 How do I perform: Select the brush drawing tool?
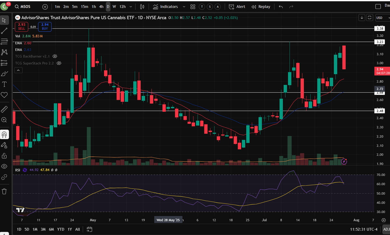pos(4,74)
